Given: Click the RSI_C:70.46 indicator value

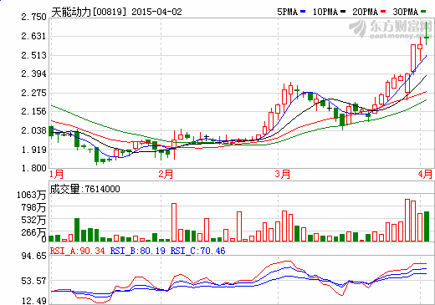Looking at the screenshot, I should click(197, 251).
